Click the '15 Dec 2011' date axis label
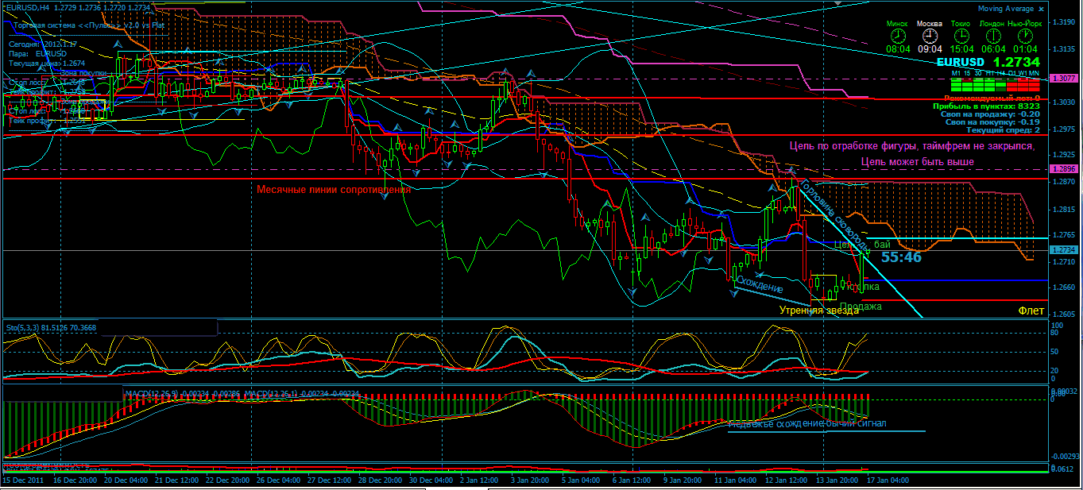 coord(22,480)
